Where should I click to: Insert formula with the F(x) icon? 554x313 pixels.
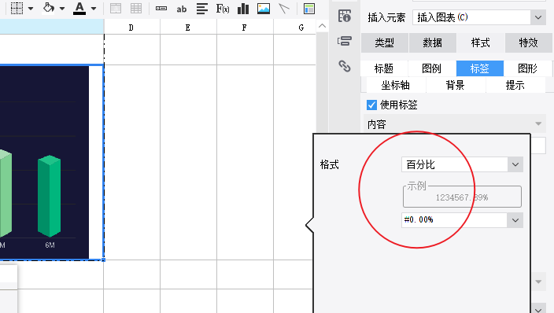[x=223, y=9]
